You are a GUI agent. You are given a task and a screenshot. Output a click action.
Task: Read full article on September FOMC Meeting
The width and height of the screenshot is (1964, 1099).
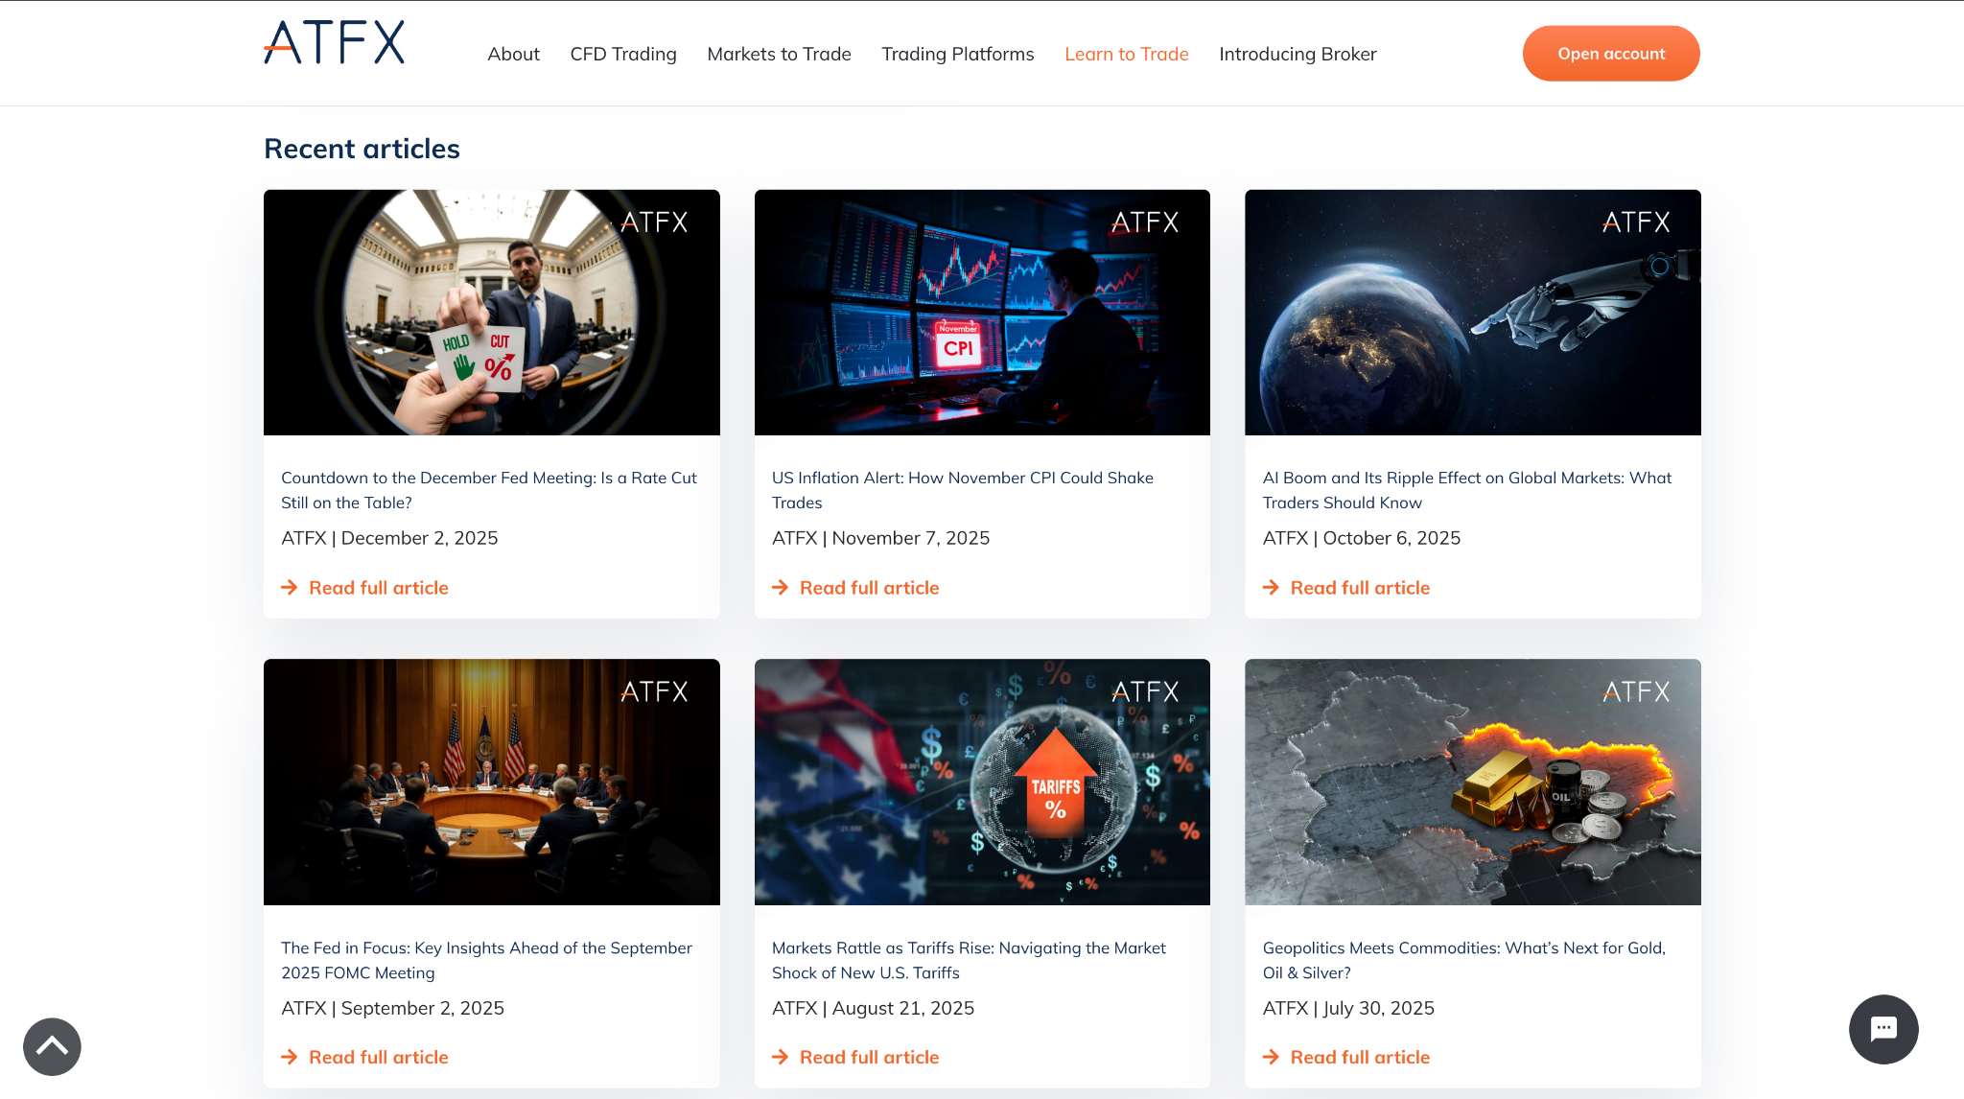click(x=378, y=1057)
